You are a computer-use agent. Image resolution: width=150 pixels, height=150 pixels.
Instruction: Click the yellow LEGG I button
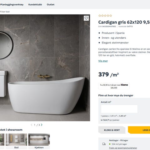(x=139, y=130)
